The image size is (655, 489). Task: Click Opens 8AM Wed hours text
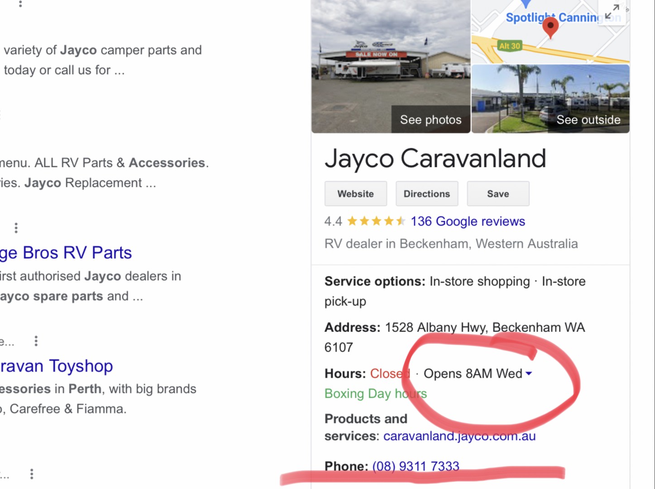coord(473,374)
